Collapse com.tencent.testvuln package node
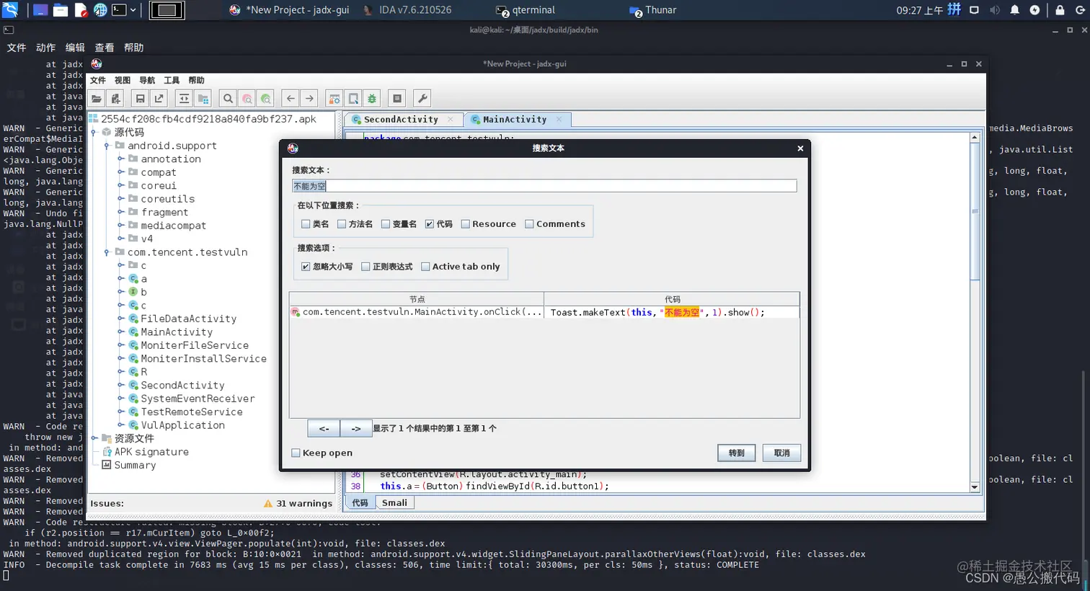The image size is (1090, 591). [107, 252]
